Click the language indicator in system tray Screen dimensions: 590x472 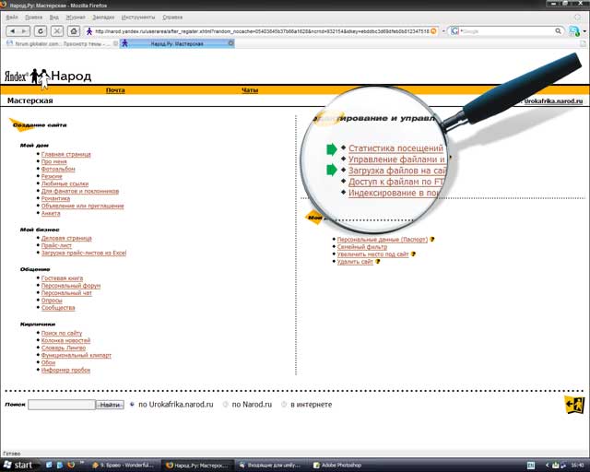pos(531,466)
